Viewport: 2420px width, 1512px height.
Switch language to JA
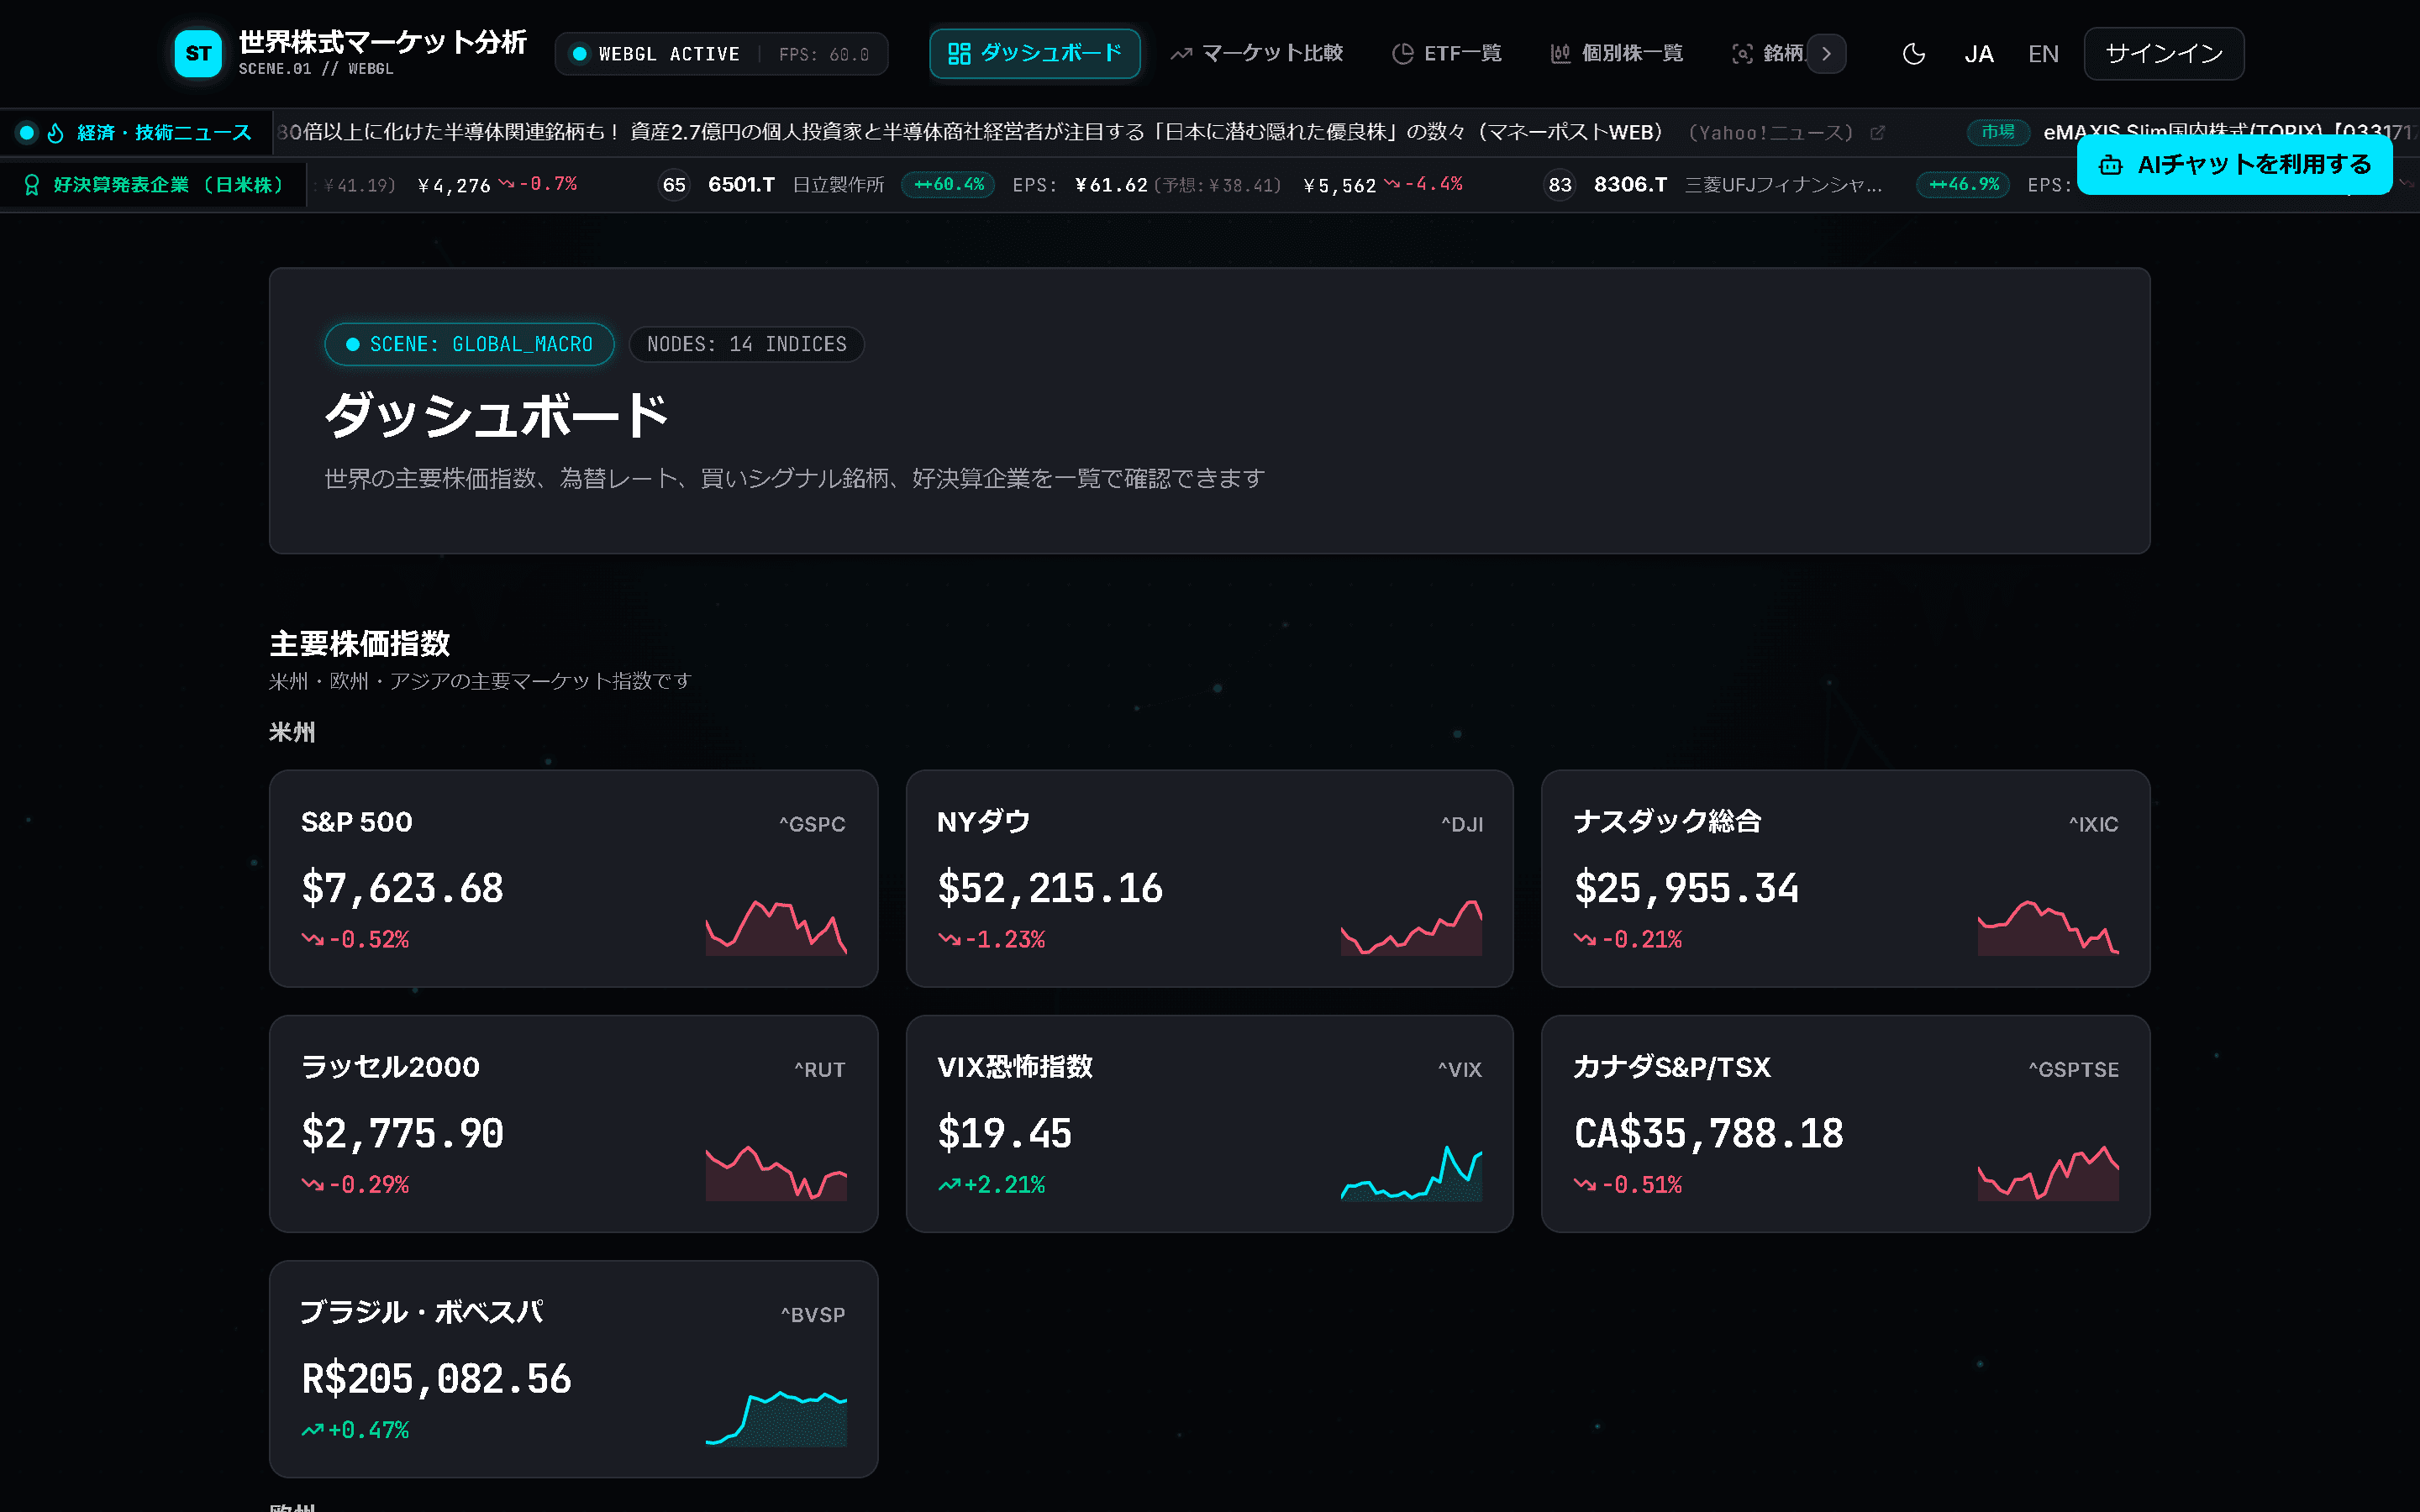click(x=1978, y=54)
